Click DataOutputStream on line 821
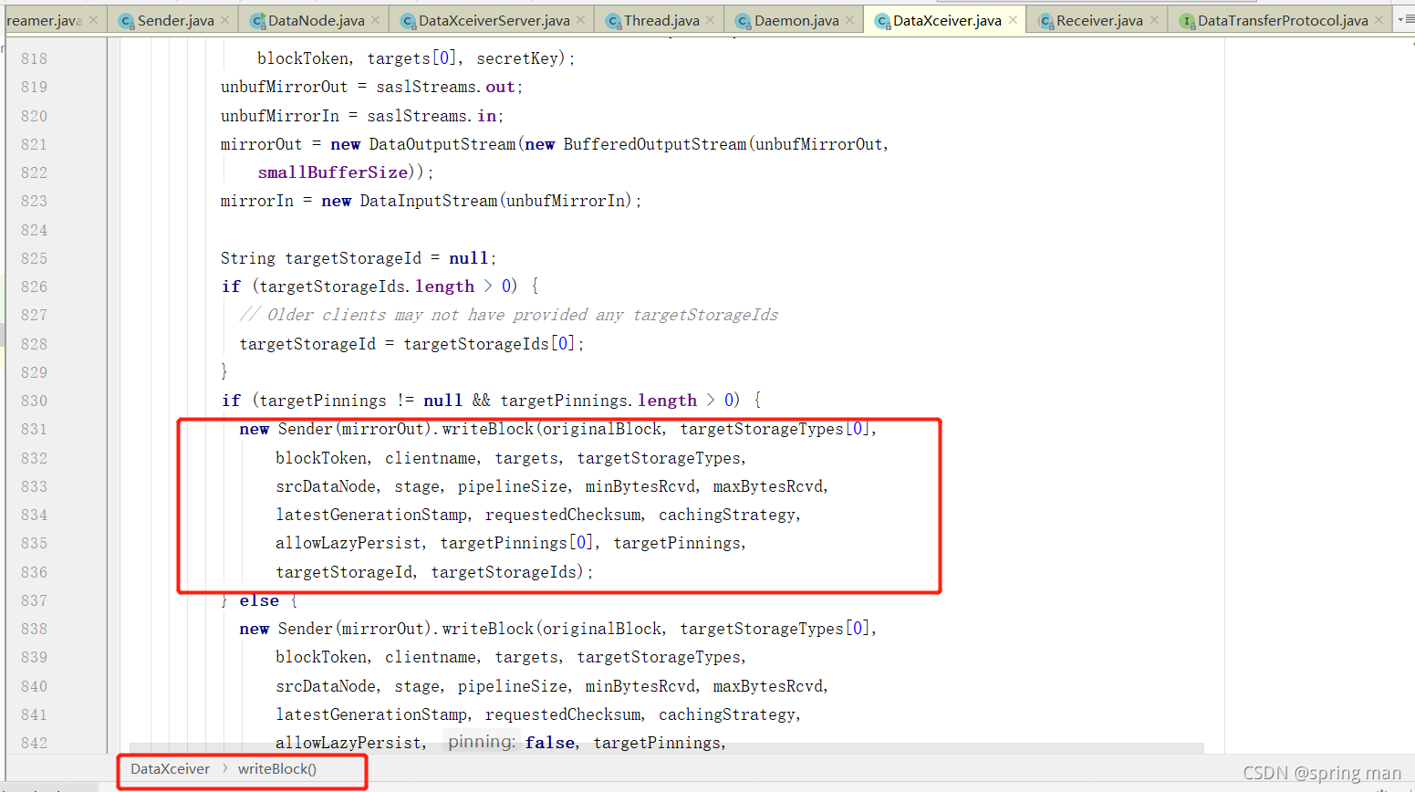 [x=442, y=144]
